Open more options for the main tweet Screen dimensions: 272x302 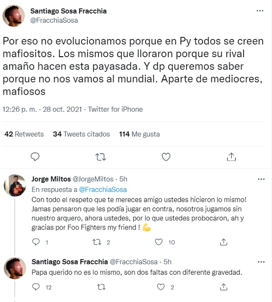[x=259, y=11]
